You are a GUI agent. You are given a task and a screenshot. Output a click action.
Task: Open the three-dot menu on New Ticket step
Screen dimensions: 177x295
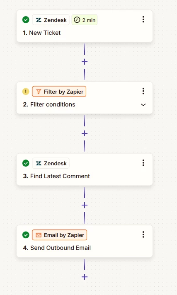(143, 19)
